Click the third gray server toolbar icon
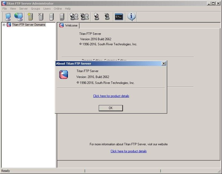Image resolution: width=222 pixels, height=174 pixels. [51, 17]
